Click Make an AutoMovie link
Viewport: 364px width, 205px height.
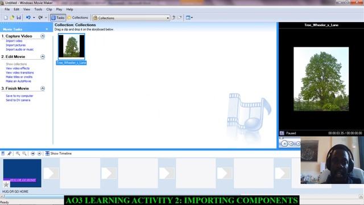[x=18, y=81]
